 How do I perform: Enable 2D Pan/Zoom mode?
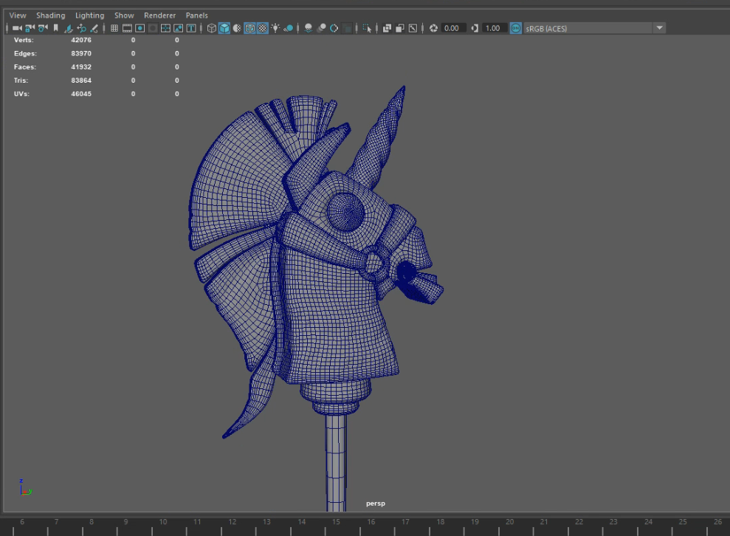(x=81, y=28)
